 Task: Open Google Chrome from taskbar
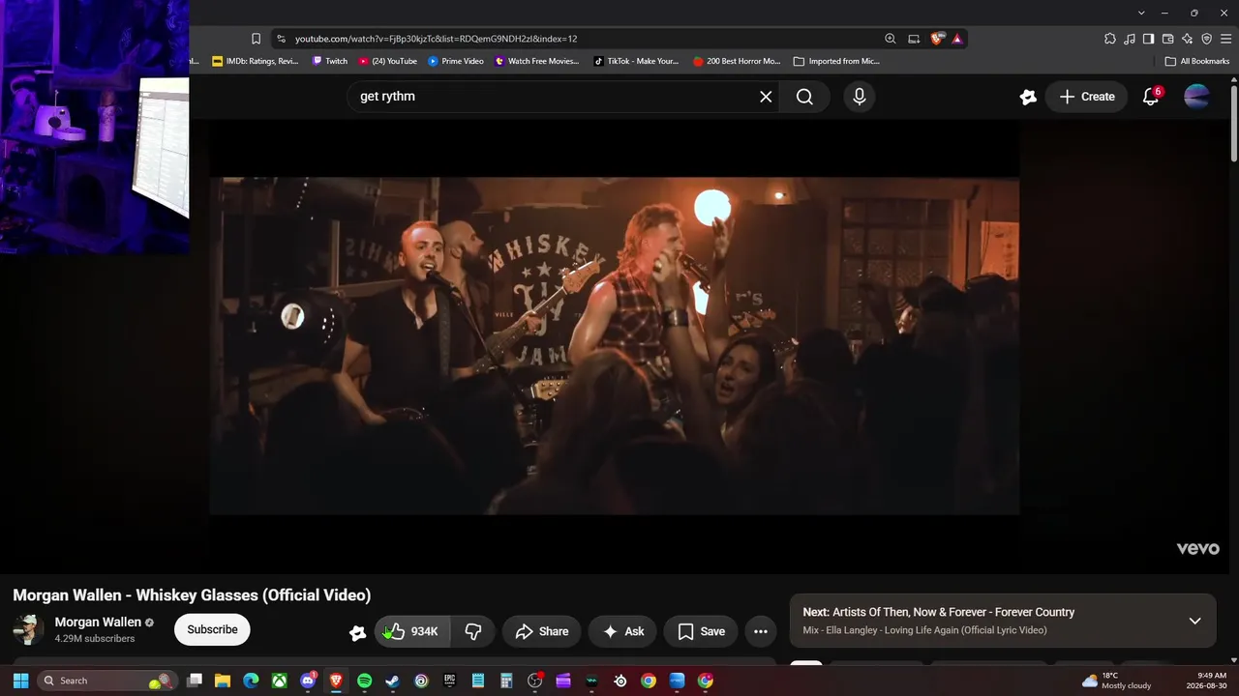[x=649, y=681]
